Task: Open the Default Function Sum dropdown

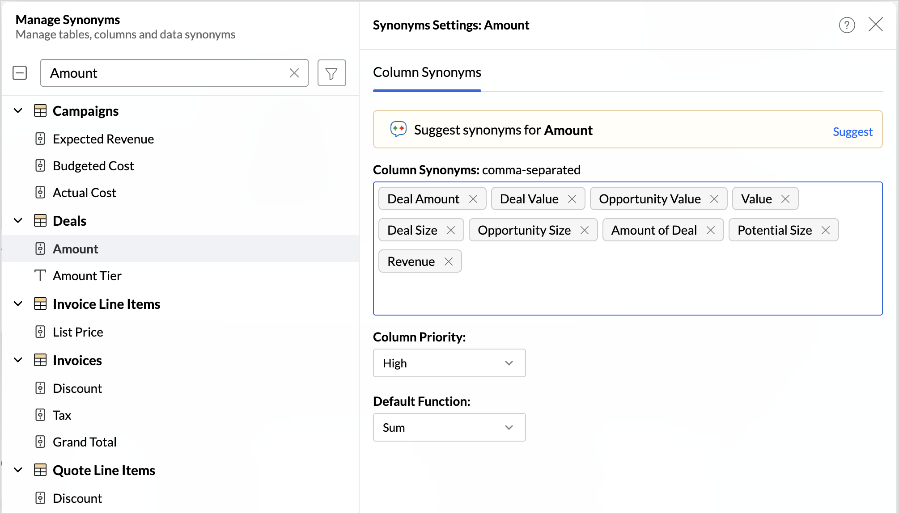Action: click(x=449, y=427)
